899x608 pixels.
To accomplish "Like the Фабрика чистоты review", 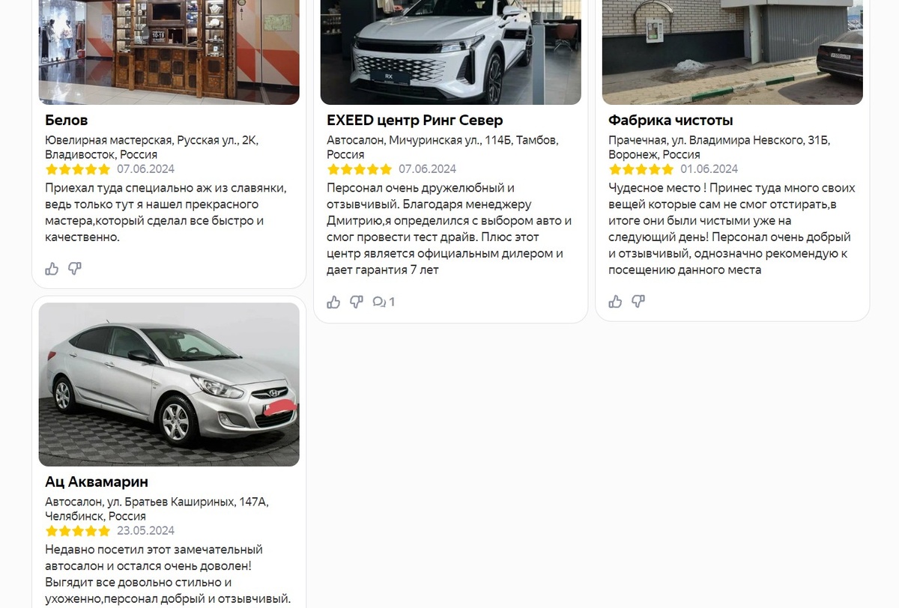I will point(615,302).
